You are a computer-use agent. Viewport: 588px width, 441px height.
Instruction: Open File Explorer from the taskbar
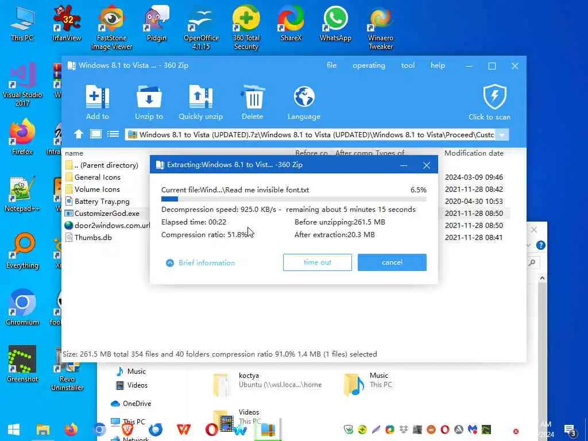click(42, 430)
